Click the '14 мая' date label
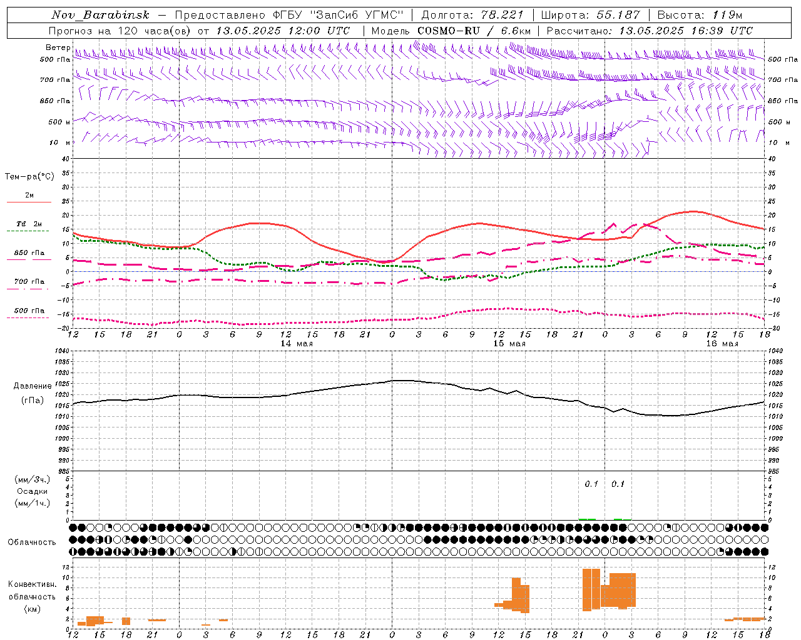This screenshot has height=640, width=801. (297, 344)
